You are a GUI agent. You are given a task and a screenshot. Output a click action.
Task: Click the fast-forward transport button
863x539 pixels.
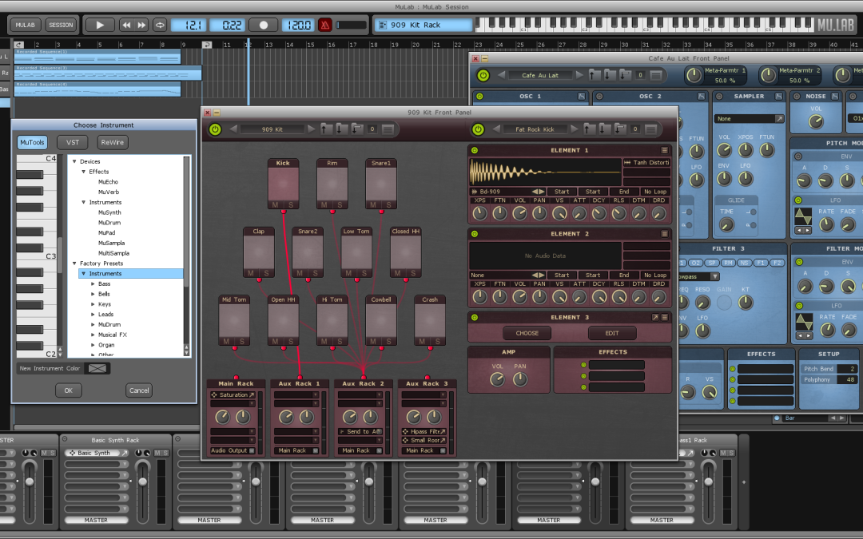coord(142,25)
